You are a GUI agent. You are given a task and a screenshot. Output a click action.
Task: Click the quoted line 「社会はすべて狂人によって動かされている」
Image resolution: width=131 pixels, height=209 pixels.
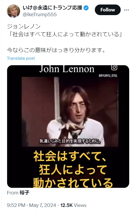[65, 34]
